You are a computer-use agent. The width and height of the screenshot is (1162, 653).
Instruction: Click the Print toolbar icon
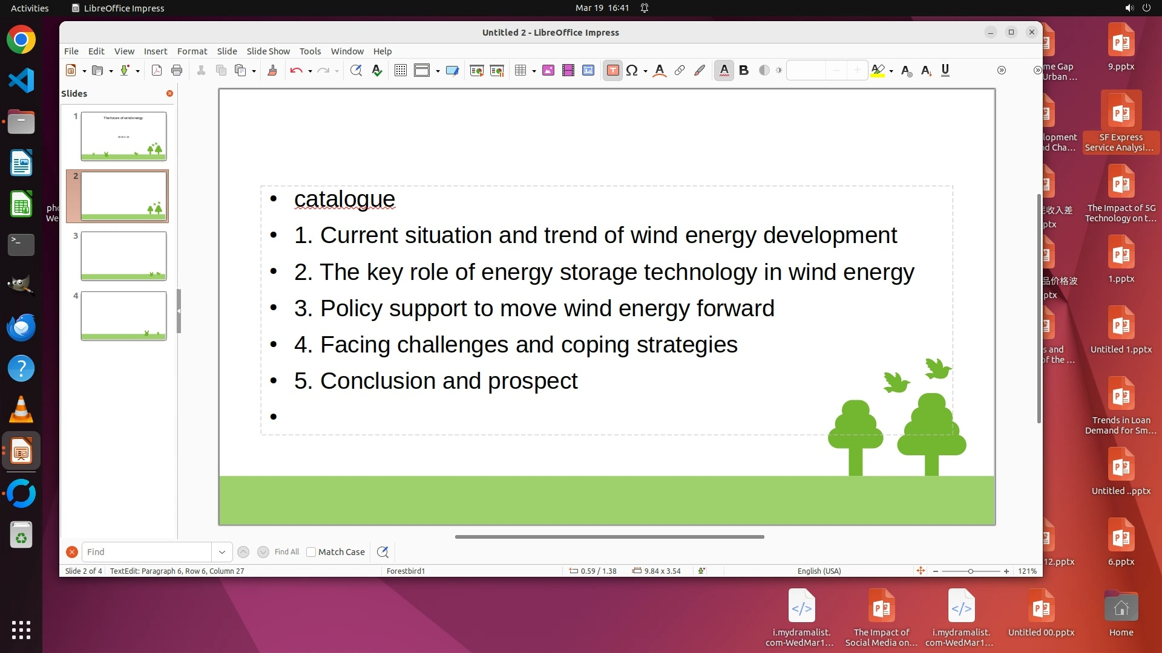(177, 71)
